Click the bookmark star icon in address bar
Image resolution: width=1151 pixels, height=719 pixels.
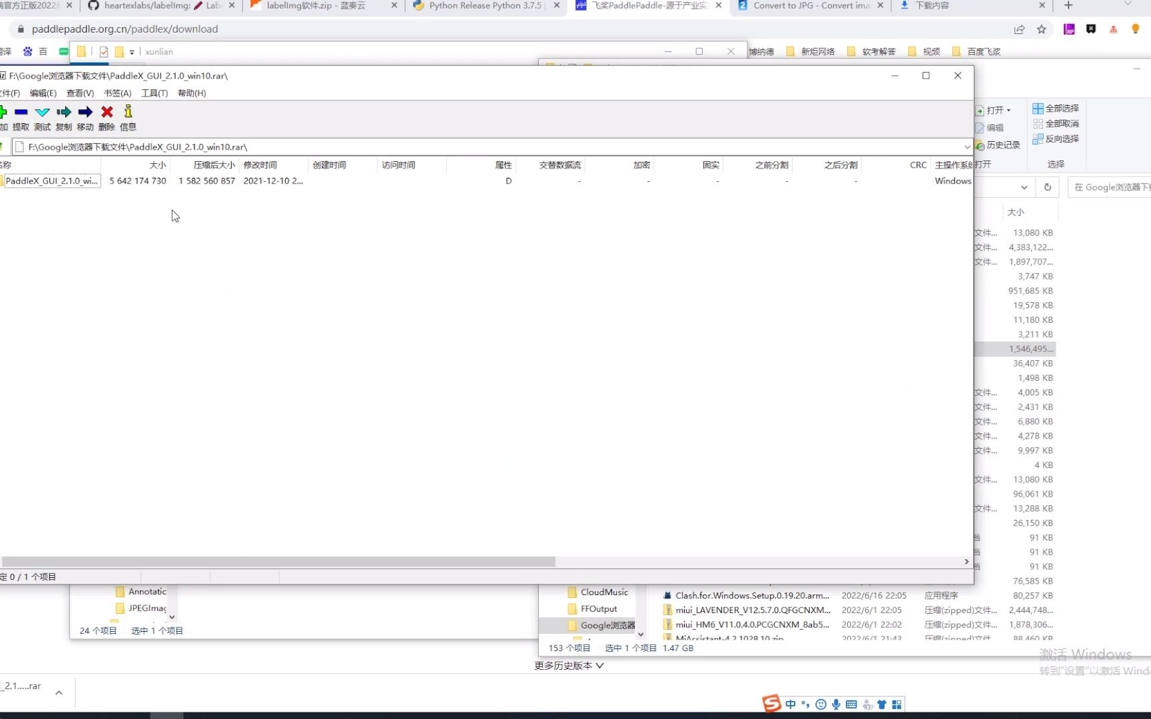(x=1041, y=29)
